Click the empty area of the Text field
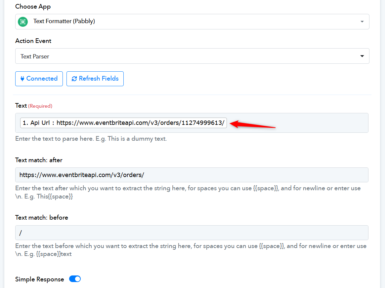The image size is (385, 288). (x=319, y=123)
